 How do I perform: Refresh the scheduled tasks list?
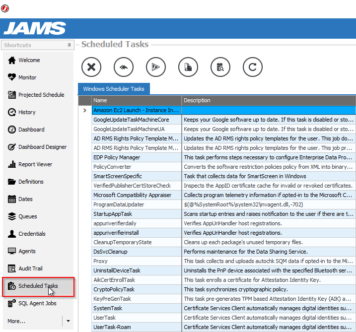point(252,67)
